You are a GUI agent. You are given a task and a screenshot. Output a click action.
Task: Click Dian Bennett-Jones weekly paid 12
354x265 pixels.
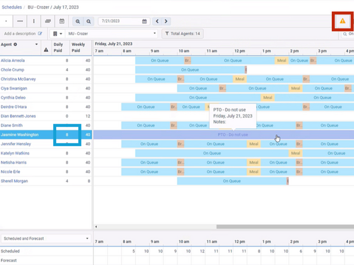pos(88,116)
